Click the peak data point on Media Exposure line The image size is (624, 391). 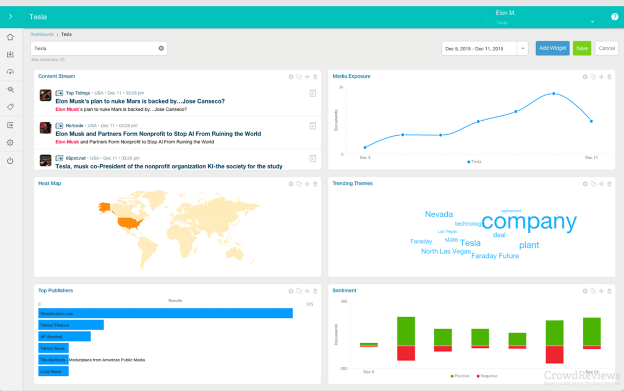554,94
